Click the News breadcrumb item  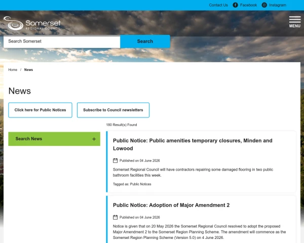click(x=28, y=70)
